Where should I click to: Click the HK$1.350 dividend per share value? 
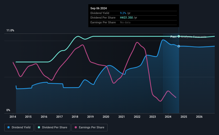click(x=126, y=18)
